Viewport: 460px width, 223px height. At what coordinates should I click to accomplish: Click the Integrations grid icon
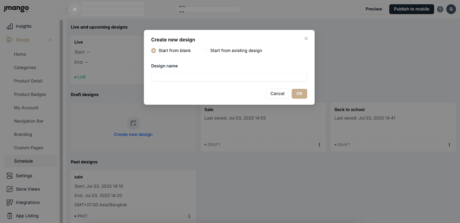coord(10,202)
